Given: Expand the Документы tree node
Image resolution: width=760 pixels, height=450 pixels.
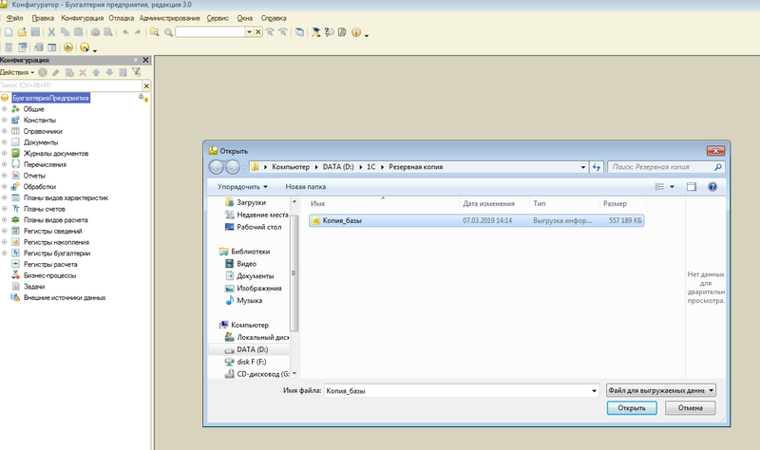Looking at the screenshot, I should [4, 142].
